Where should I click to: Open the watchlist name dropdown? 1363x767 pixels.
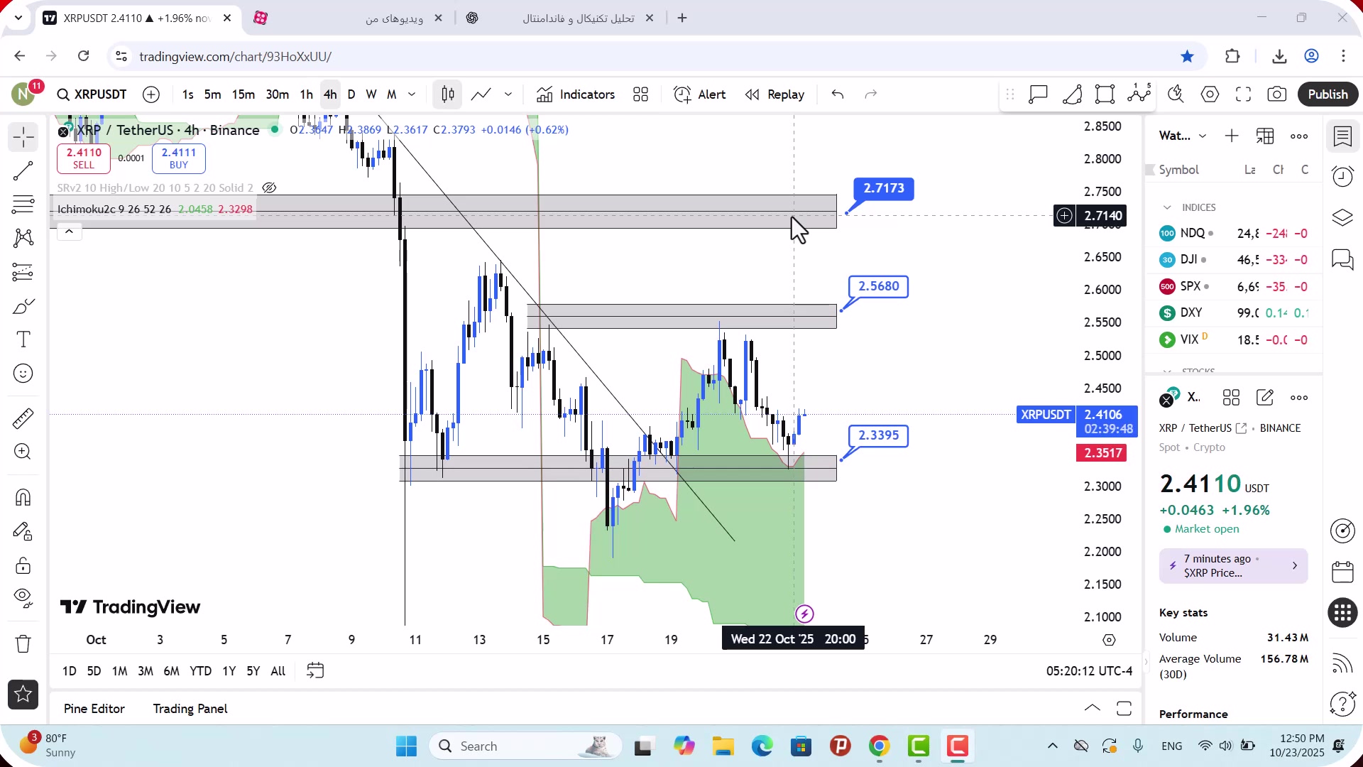point(1182,136)
